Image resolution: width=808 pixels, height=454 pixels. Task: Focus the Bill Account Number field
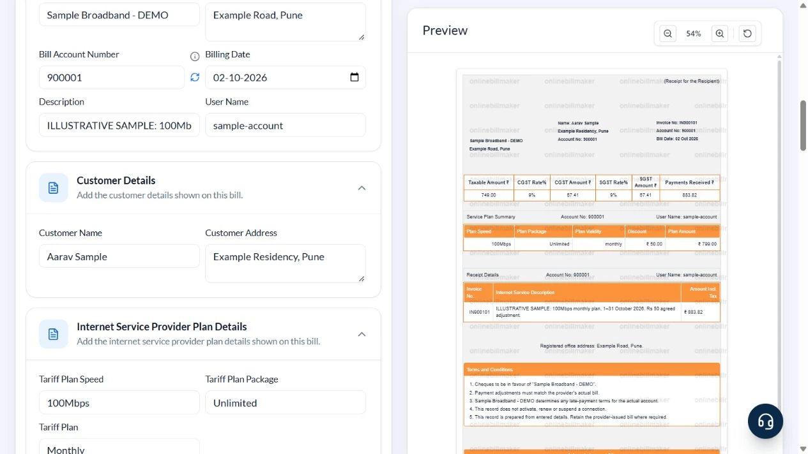pyautogui.click(x=112, y=77)
